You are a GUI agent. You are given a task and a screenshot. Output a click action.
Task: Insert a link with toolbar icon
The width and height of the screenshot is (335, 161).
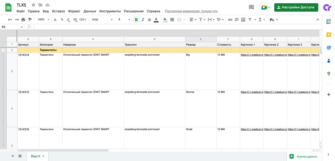[x=230, y=20]
